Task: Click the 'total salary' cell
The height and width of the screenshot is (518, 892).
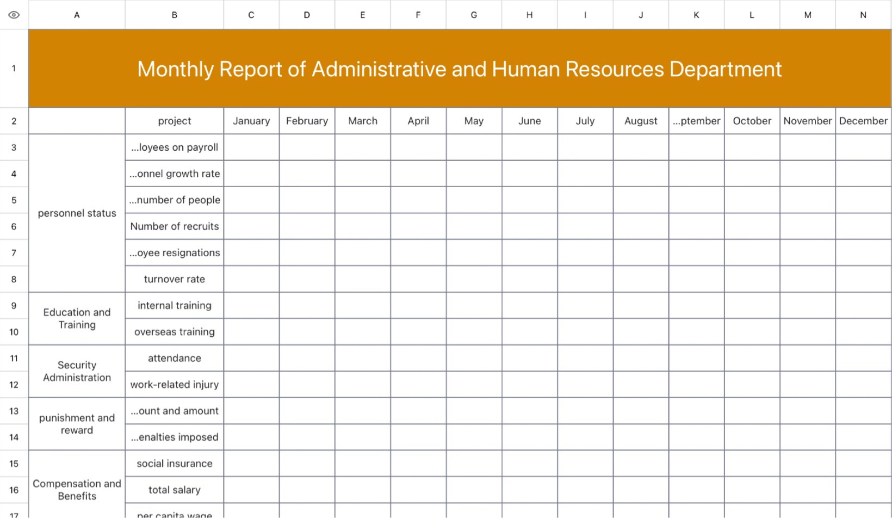Action: pos(175,490)
